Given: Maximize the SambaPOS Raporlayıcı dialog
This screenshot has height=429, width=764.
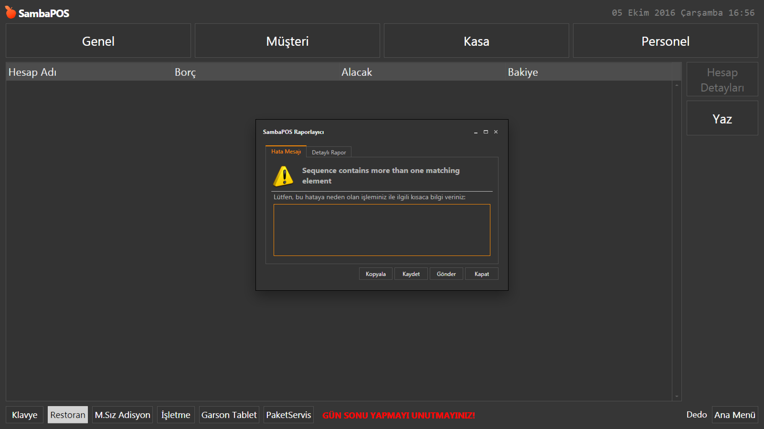Looking at the screenshot, I should click(x=486, y=132).
